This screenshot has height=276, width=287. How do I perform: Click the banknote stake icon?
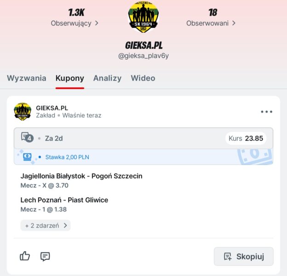click(27, 157)
